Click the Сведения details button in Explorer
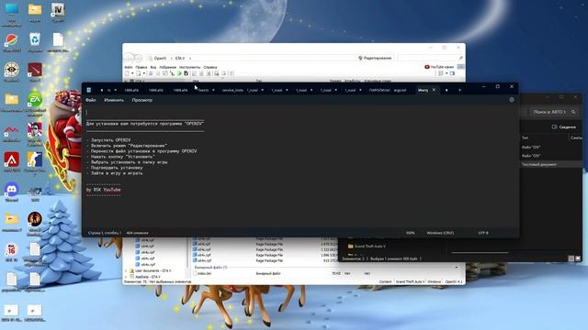Image resolution: width=588 pixels, height=330 pixels. coord(563,127)
